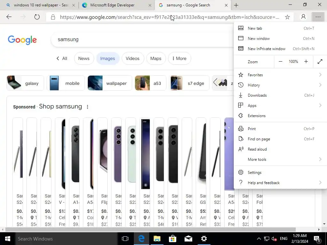This screenshot has width=327, height=245.
Task: Expand Help and feedback submenu
Action: pyautogui.click(x=280, y=183)
